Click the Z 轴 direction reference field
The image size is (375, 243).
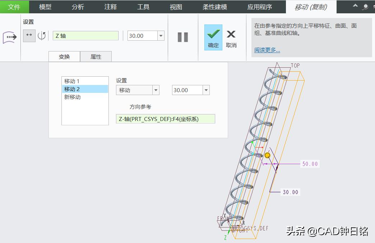click(85, 36)
